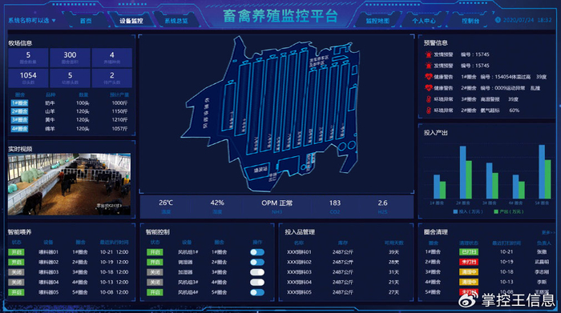Click the clock icon beside the date
561x313 pixels.
[498, 20]
